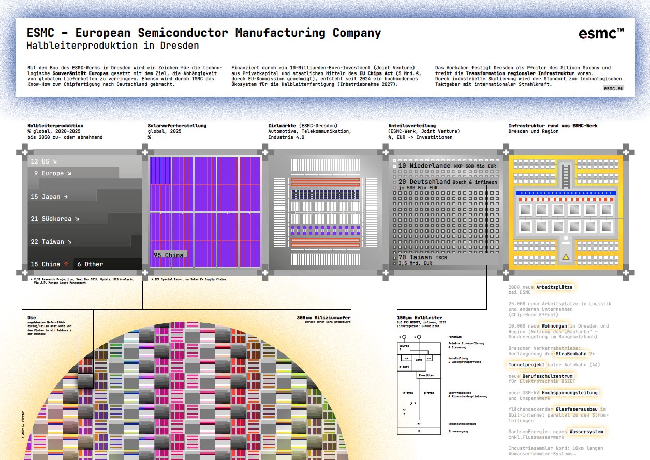650x460 pixels.
Task: Click the X-Y axis arrows in MOSFET diagram
Action: point(408,407)
